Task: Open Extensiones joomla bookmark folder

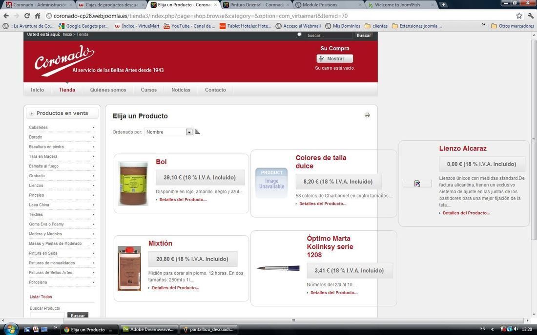Action: pyautogui.click(x=417, y=26)
